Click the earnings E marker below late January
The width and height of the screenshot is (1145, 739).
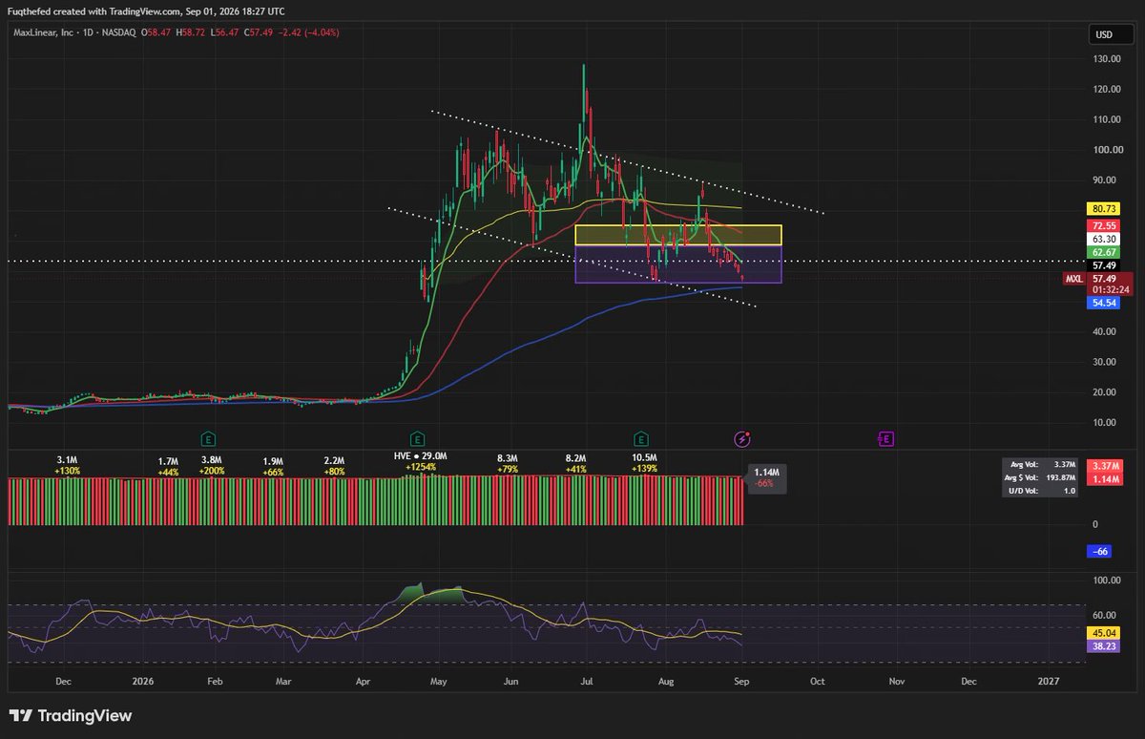click(x=207, y=439)
